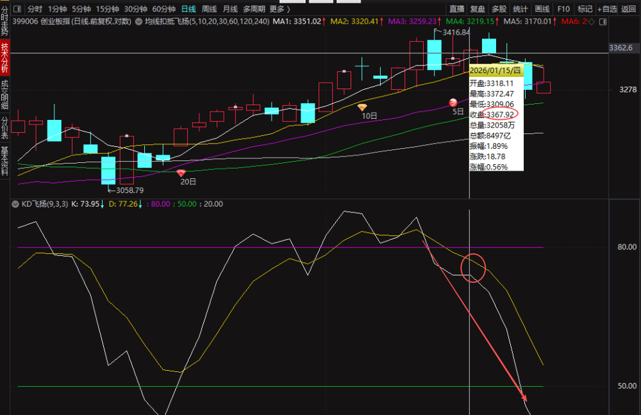Select the 30分钟 period
Image resolution: width=641 pixels, height=415 pixels.
click(x=135, y=9)
